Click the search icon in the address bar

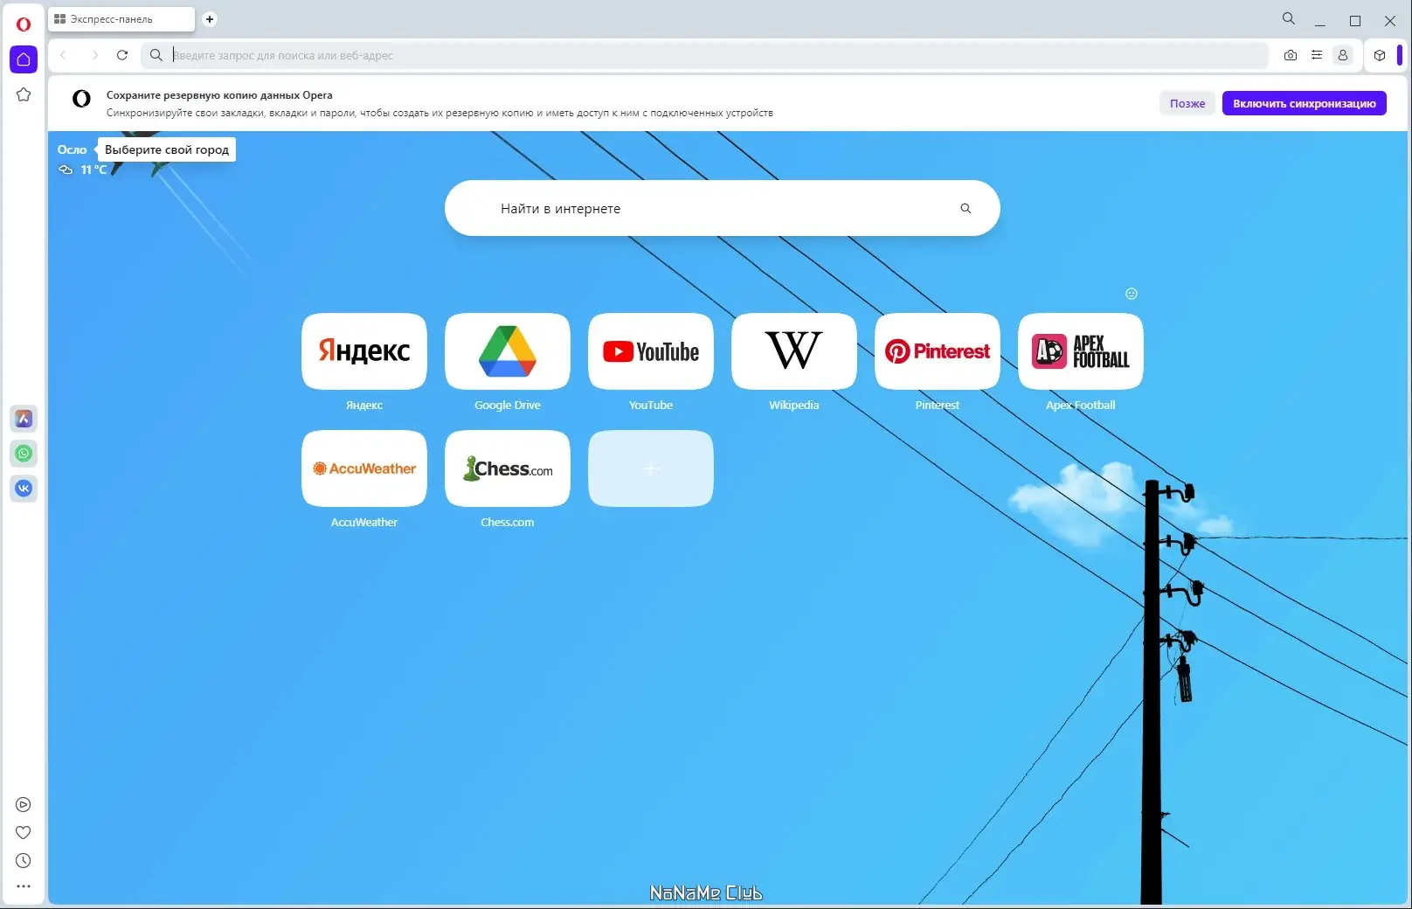click(x=156, y=55)
